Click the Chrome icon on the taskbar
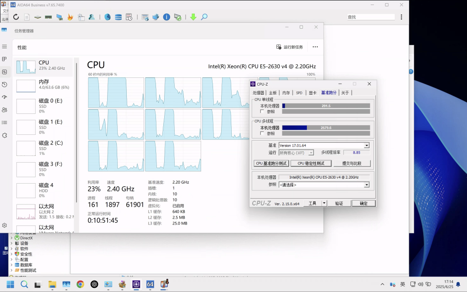Viewport: 467px width, 292px height. click(x=80, y=284)
